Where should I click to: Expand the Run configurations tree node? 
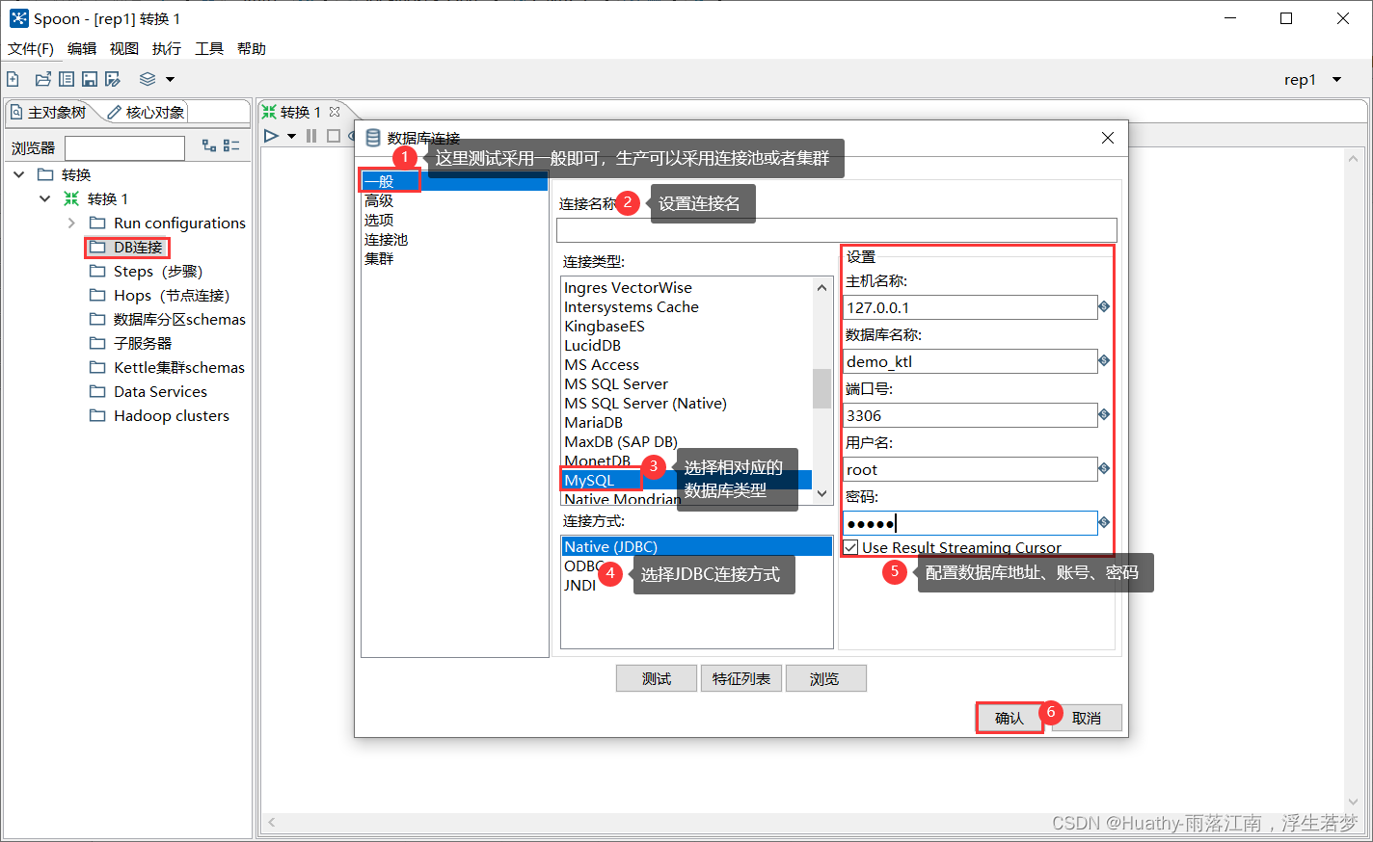[70, 223]
